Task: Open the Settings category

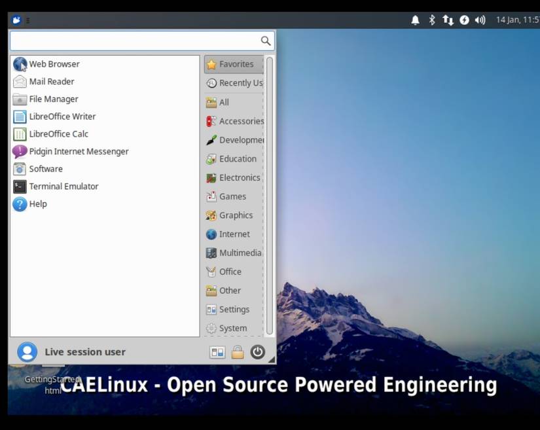Action: pyautogui.click(x=234, y=310)
